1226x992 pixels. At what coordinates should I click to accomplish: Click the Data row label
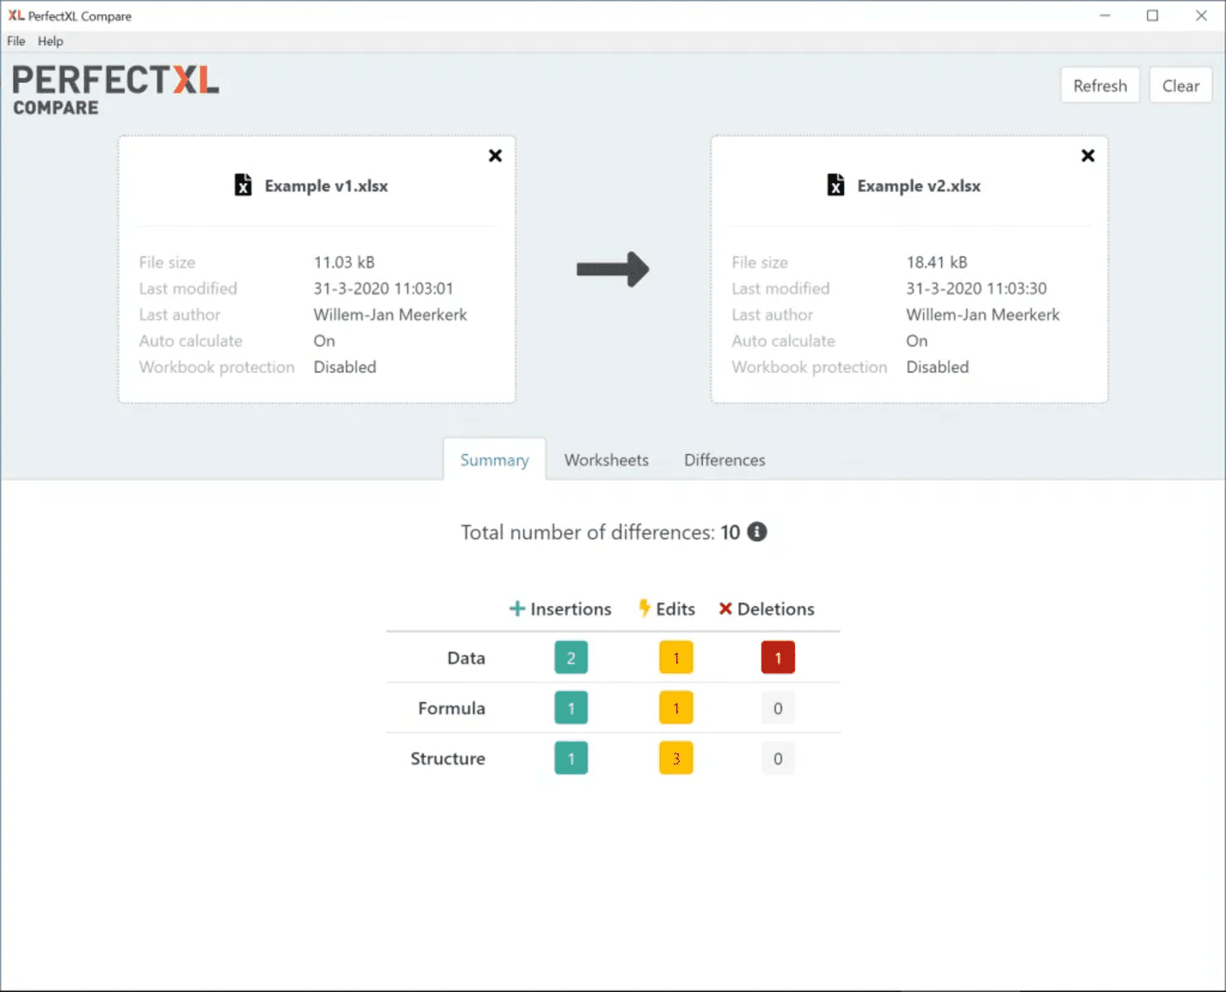[466, 658]
